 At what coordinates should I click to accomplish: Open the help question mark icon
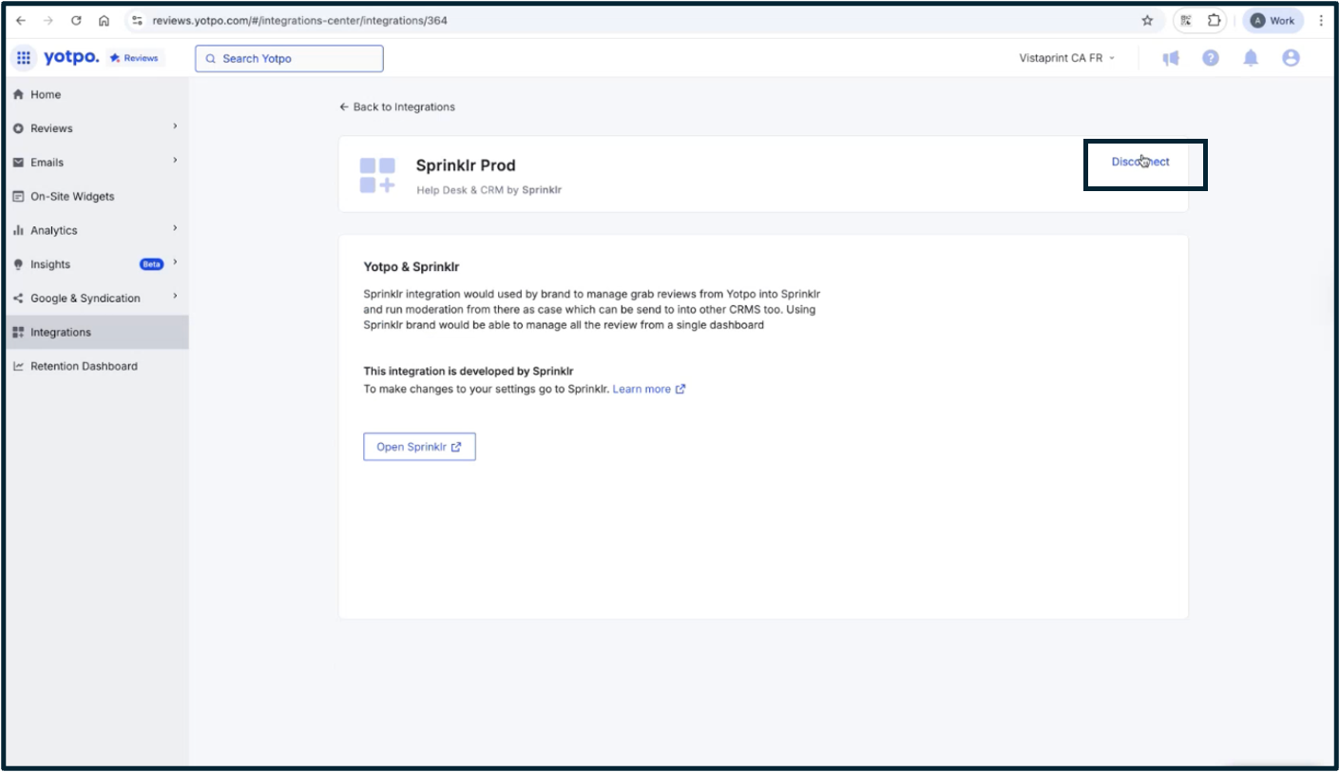coord(1210,58)
